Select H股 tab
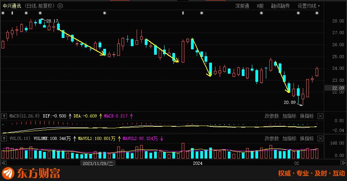 pyautogui.click(x=260, y=6)
